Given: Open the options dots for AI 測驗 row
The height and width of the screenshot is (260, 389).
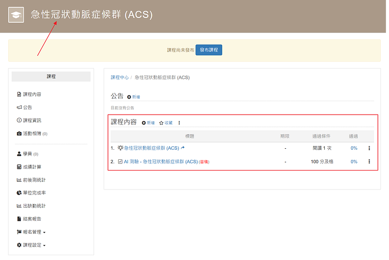Looking at the screenshot, I should (x=369, y=162).
